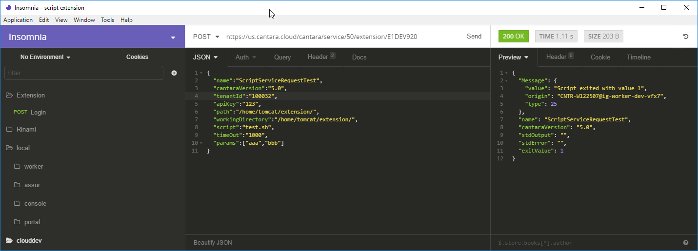Expand the No Environment dropdown
This screenshot has height=251, width=698.
[45, 57]
